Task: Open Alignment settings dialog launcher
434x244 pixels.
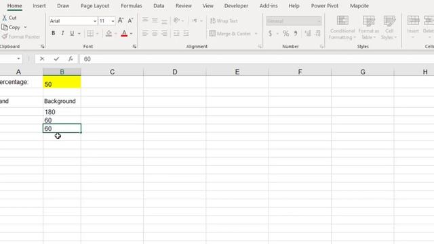Action: (260, 47)
